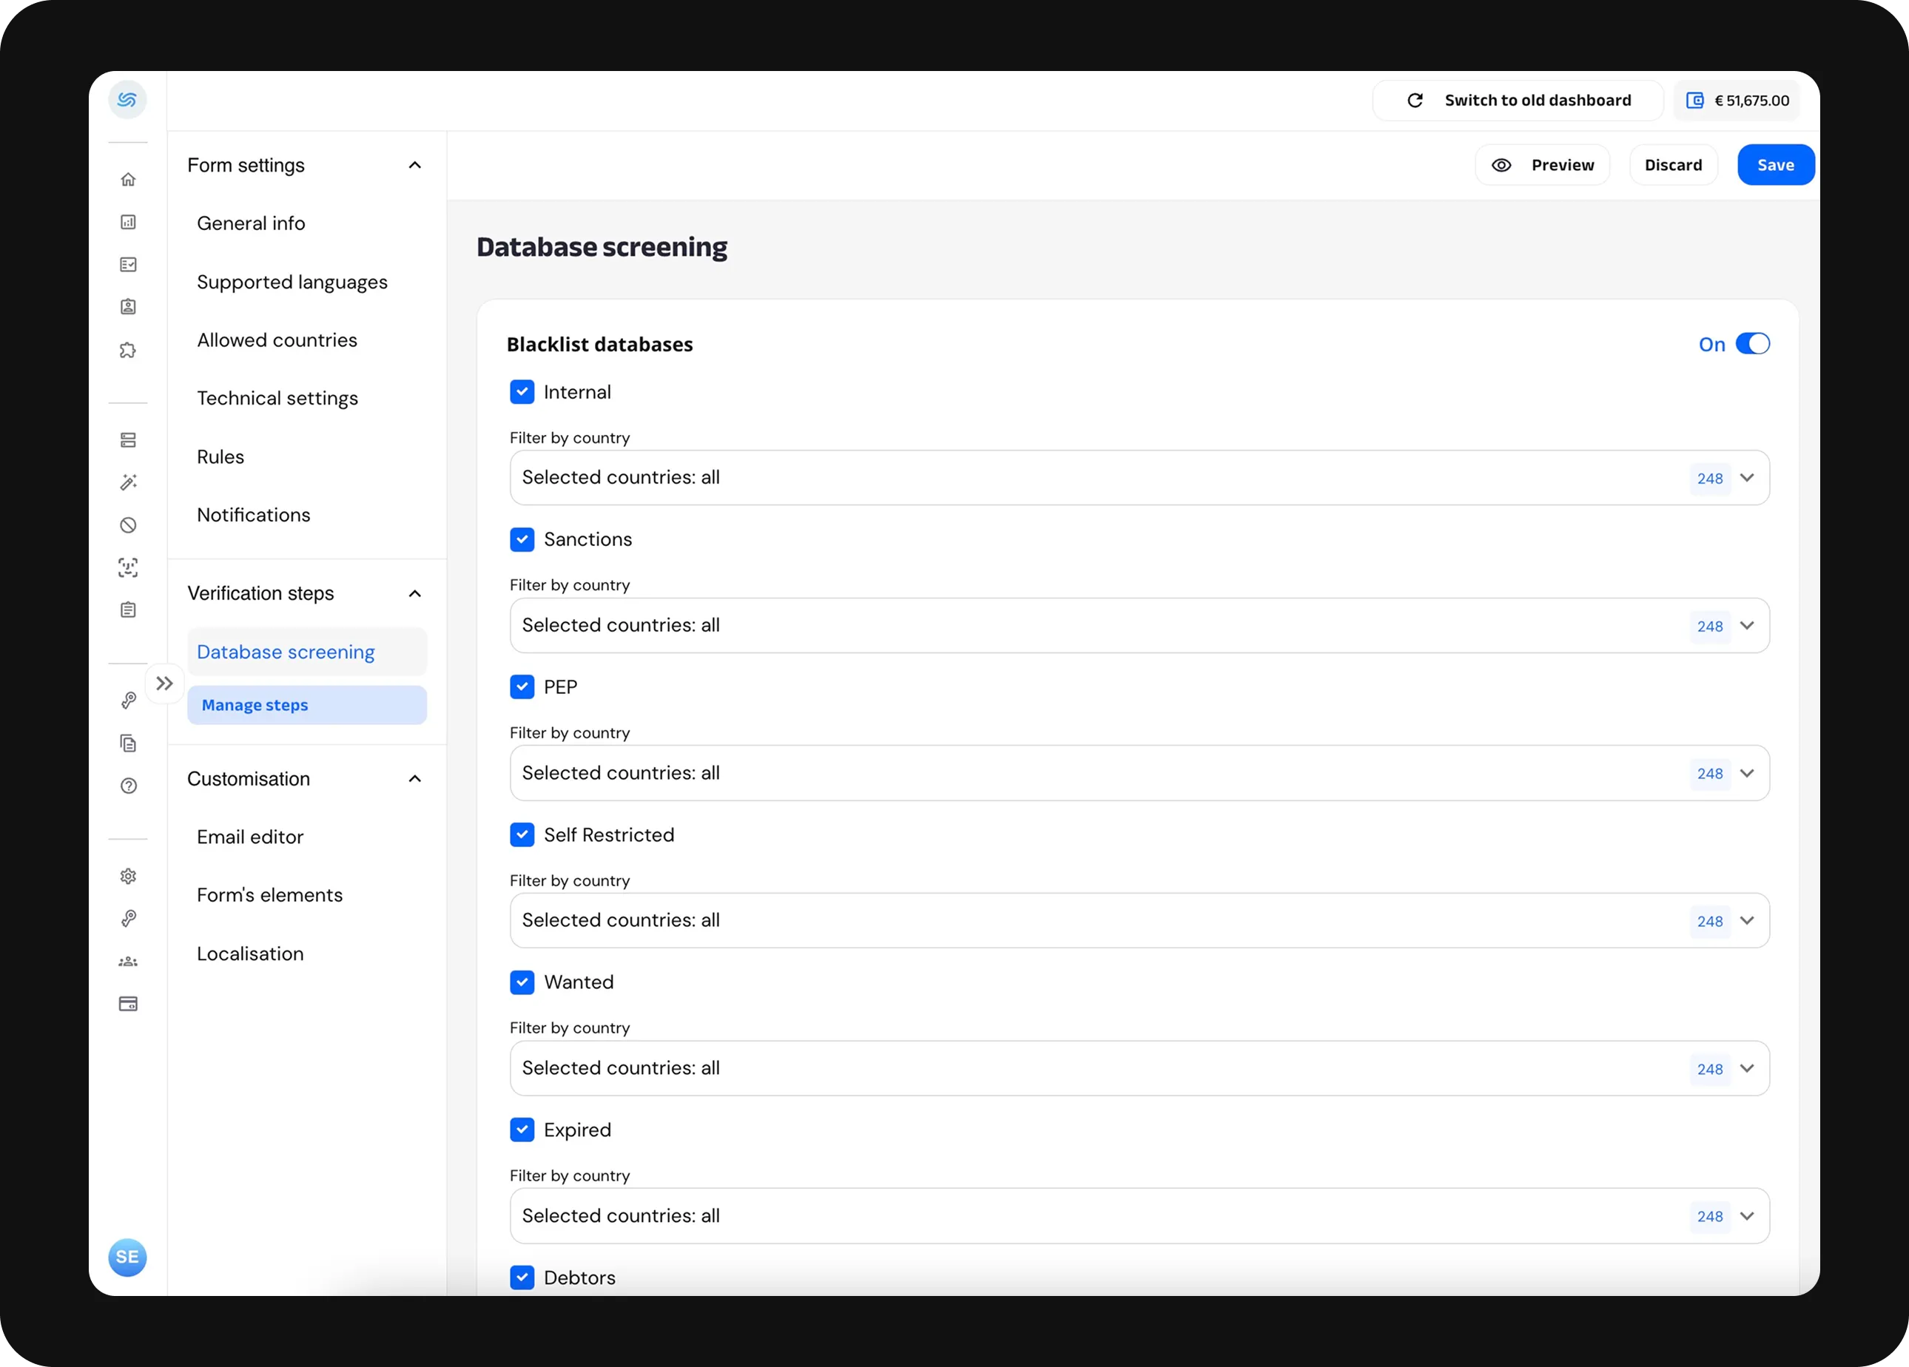Uncheck the Wanted checkbox
Screen dimensions: 1909x1367
click(522, 982)
